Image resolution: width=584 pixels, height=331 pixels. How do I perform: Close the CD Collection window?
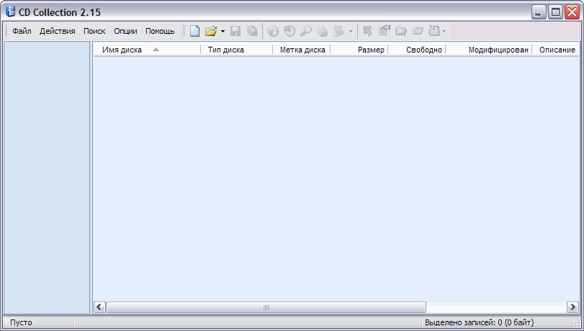[x=572, y=12]
